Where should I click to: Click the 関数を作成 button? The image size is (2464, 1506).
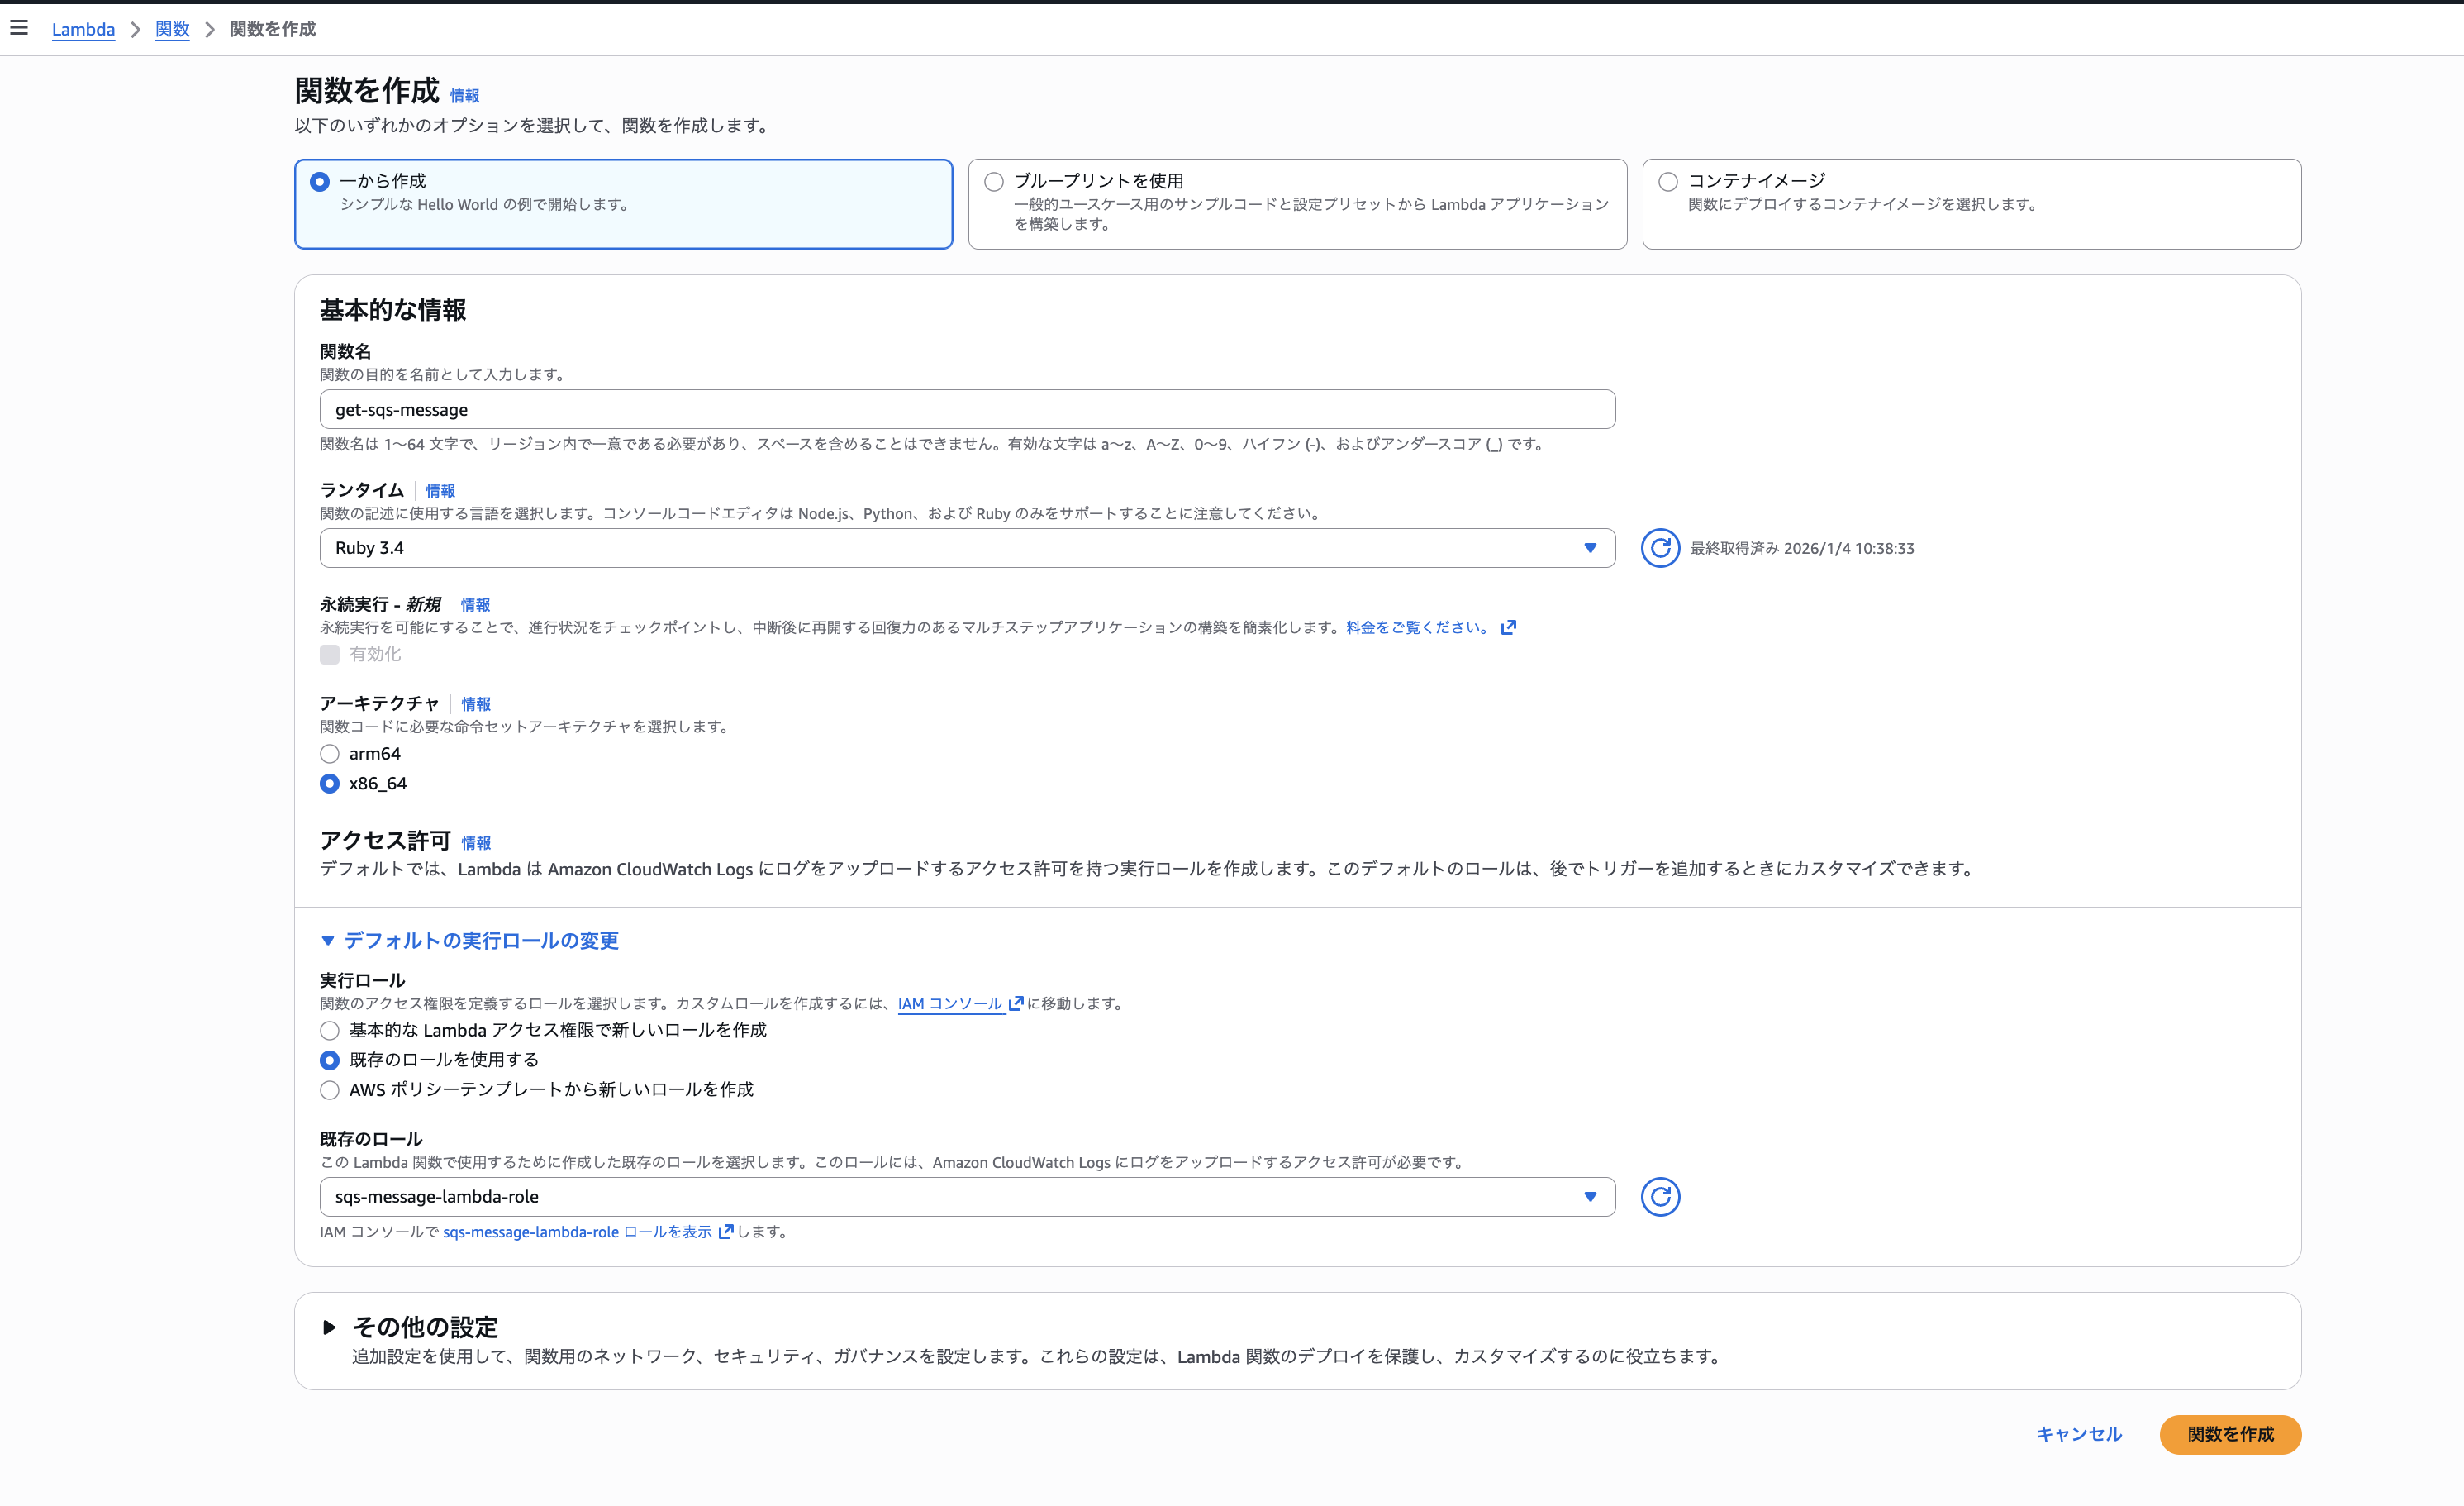click(x=2229, y=1434)
